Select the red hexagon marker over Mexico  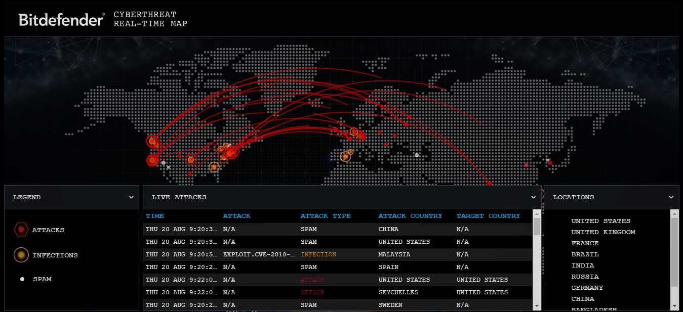tap(153, 160)
